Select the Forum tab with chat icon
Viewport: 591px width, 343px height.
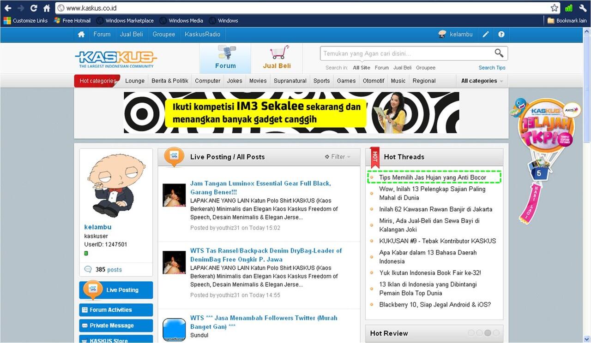(225, 58)
